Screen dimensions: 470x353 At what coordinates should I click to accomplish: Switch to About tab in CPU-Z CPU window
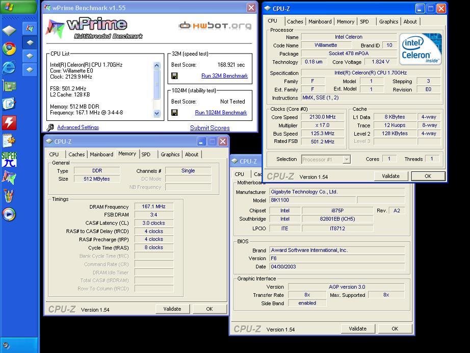410,21
